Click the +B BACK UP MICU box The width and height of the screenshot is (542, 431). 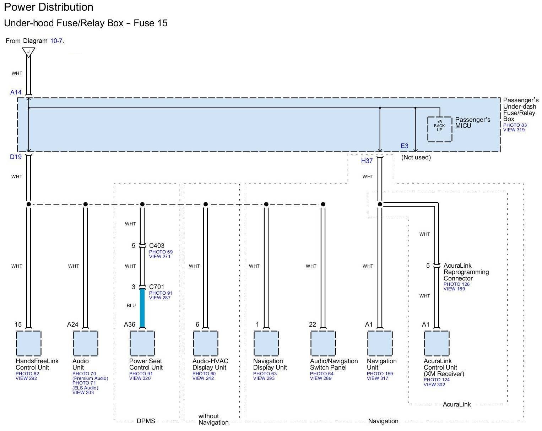pos(439,129)
